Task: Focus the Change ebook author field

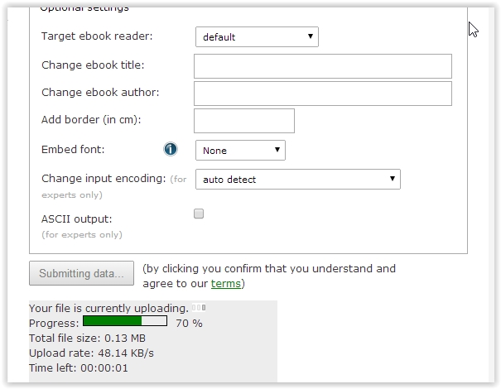Action: [322, 94]
